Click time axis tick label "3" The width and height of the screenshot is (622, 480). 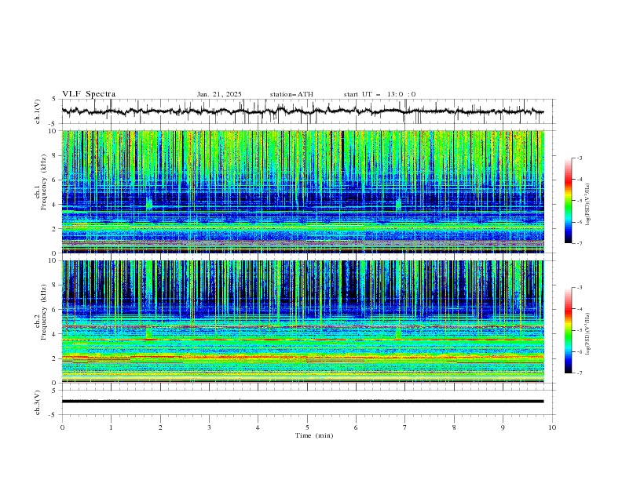tap(209, 427)
